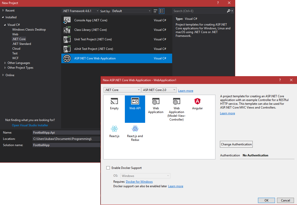Expand the Online tree node
Screen dimensions: 297x205
click(x=3, y=75)
